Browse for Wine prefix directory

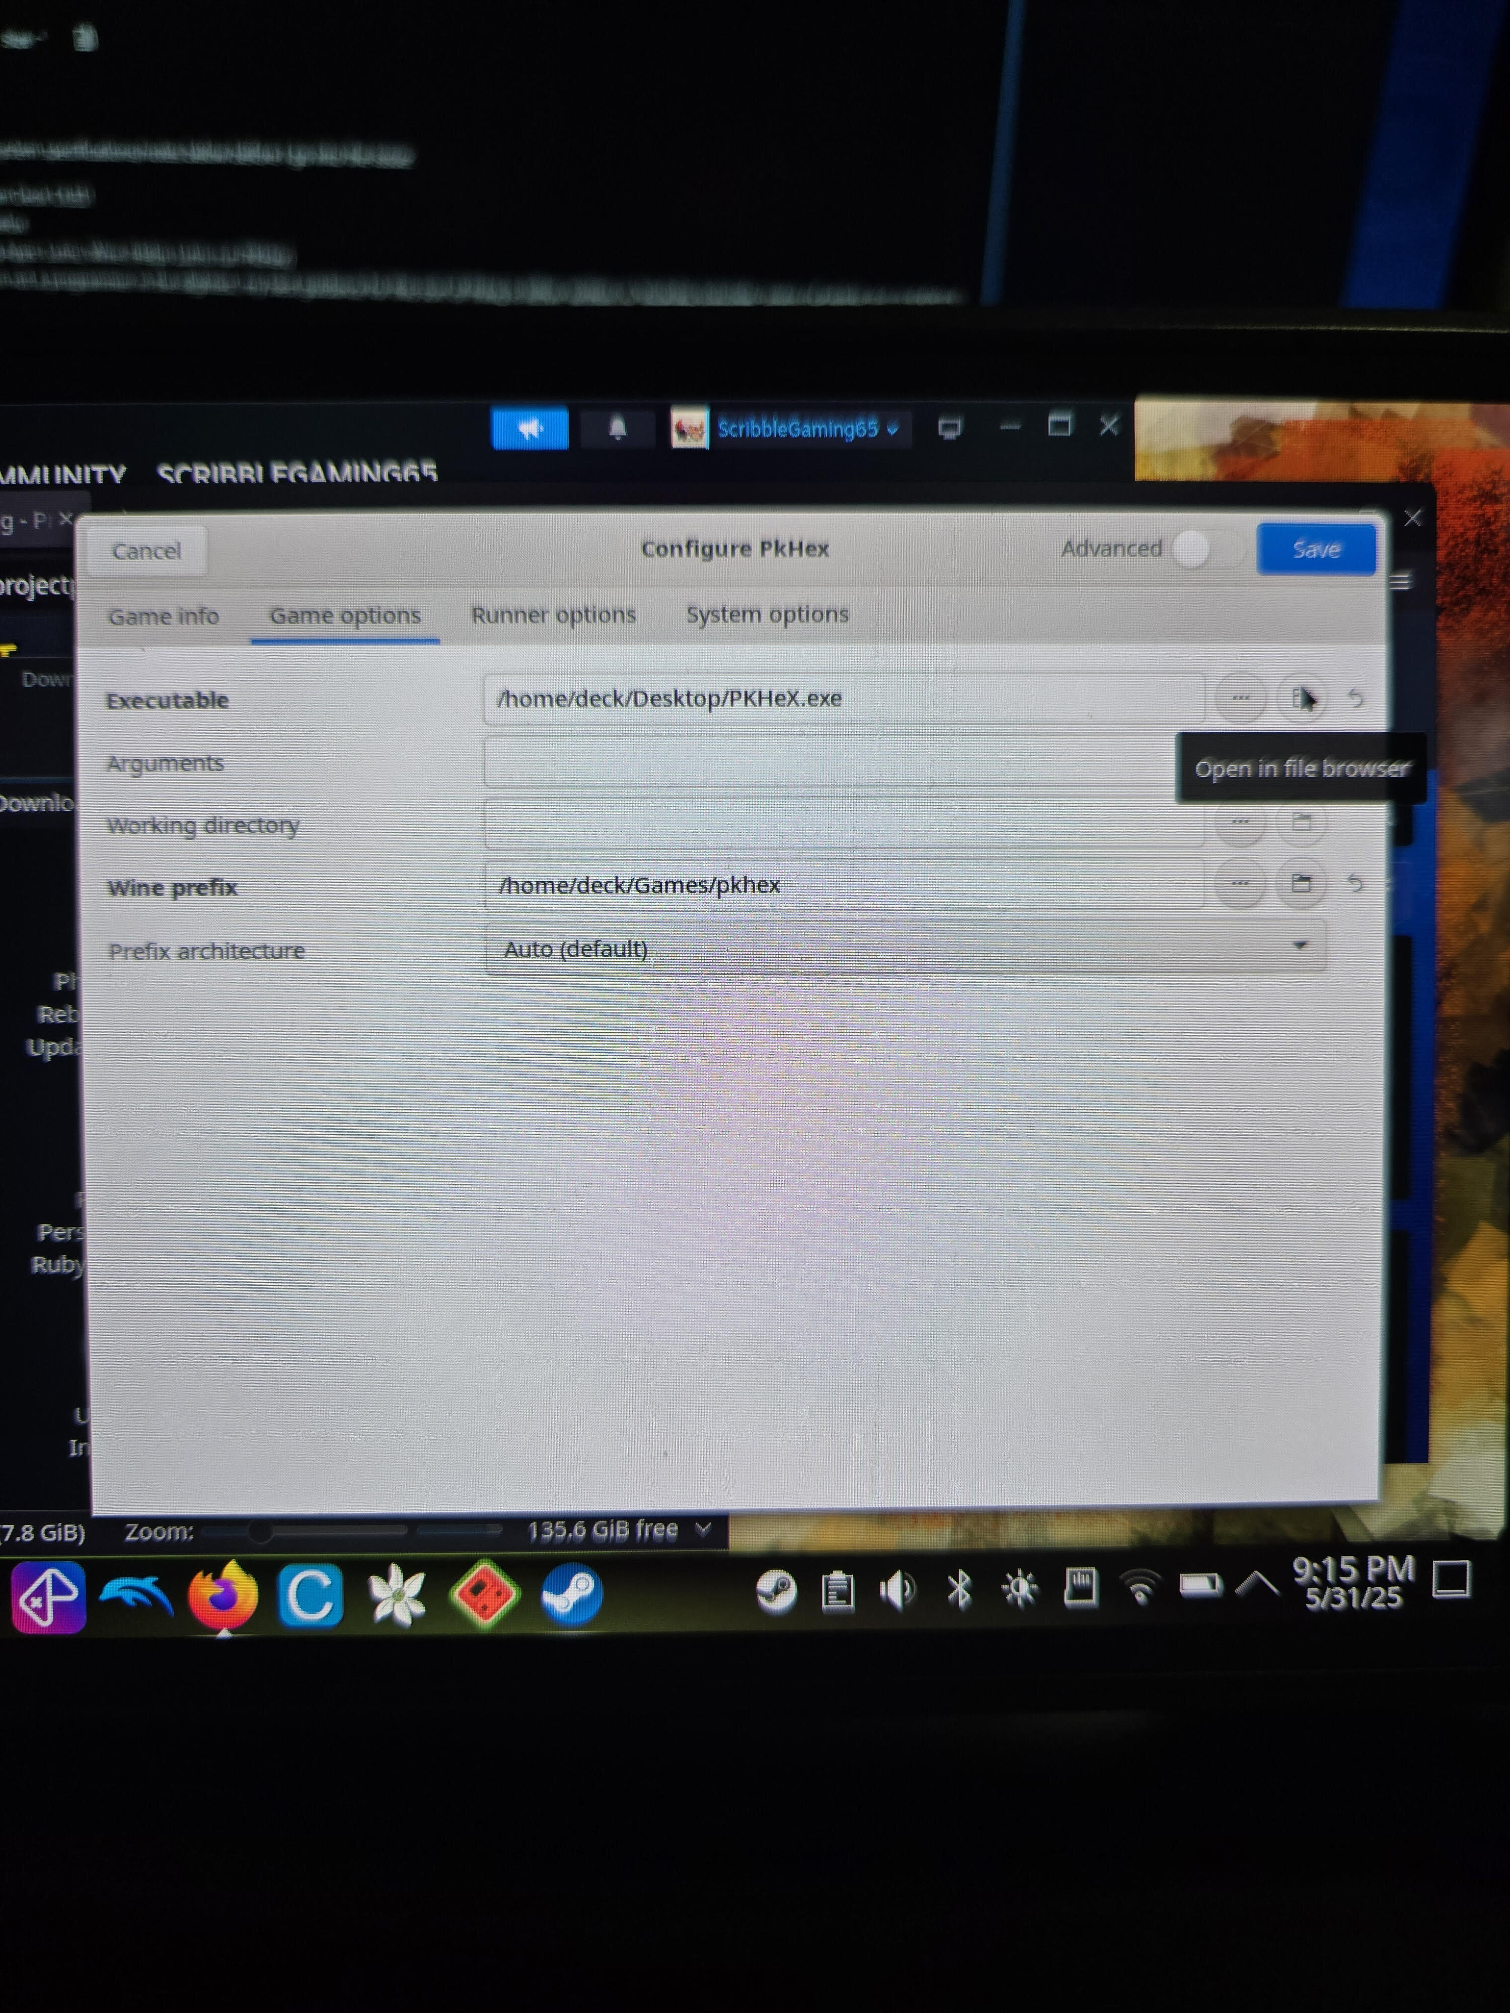(1240, 883)
